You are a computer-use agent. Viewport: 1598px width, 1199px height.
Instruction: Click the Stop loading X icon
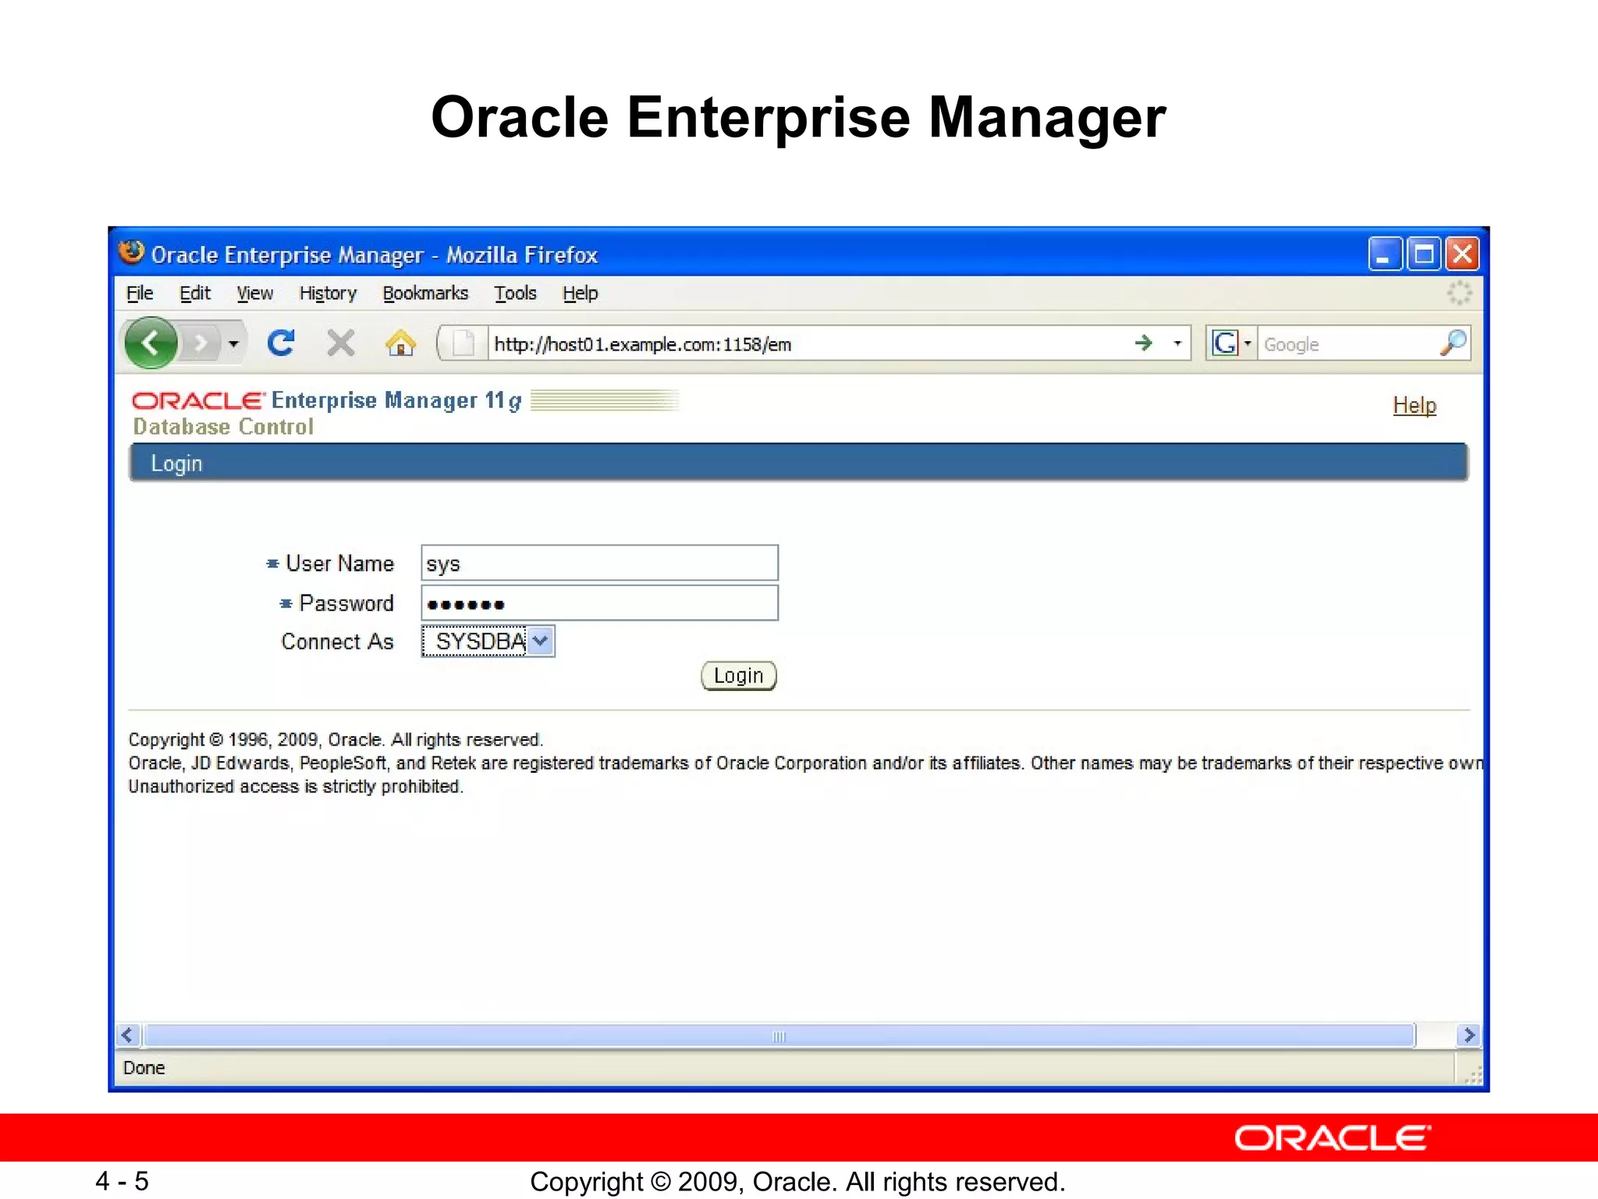point(340,343)
